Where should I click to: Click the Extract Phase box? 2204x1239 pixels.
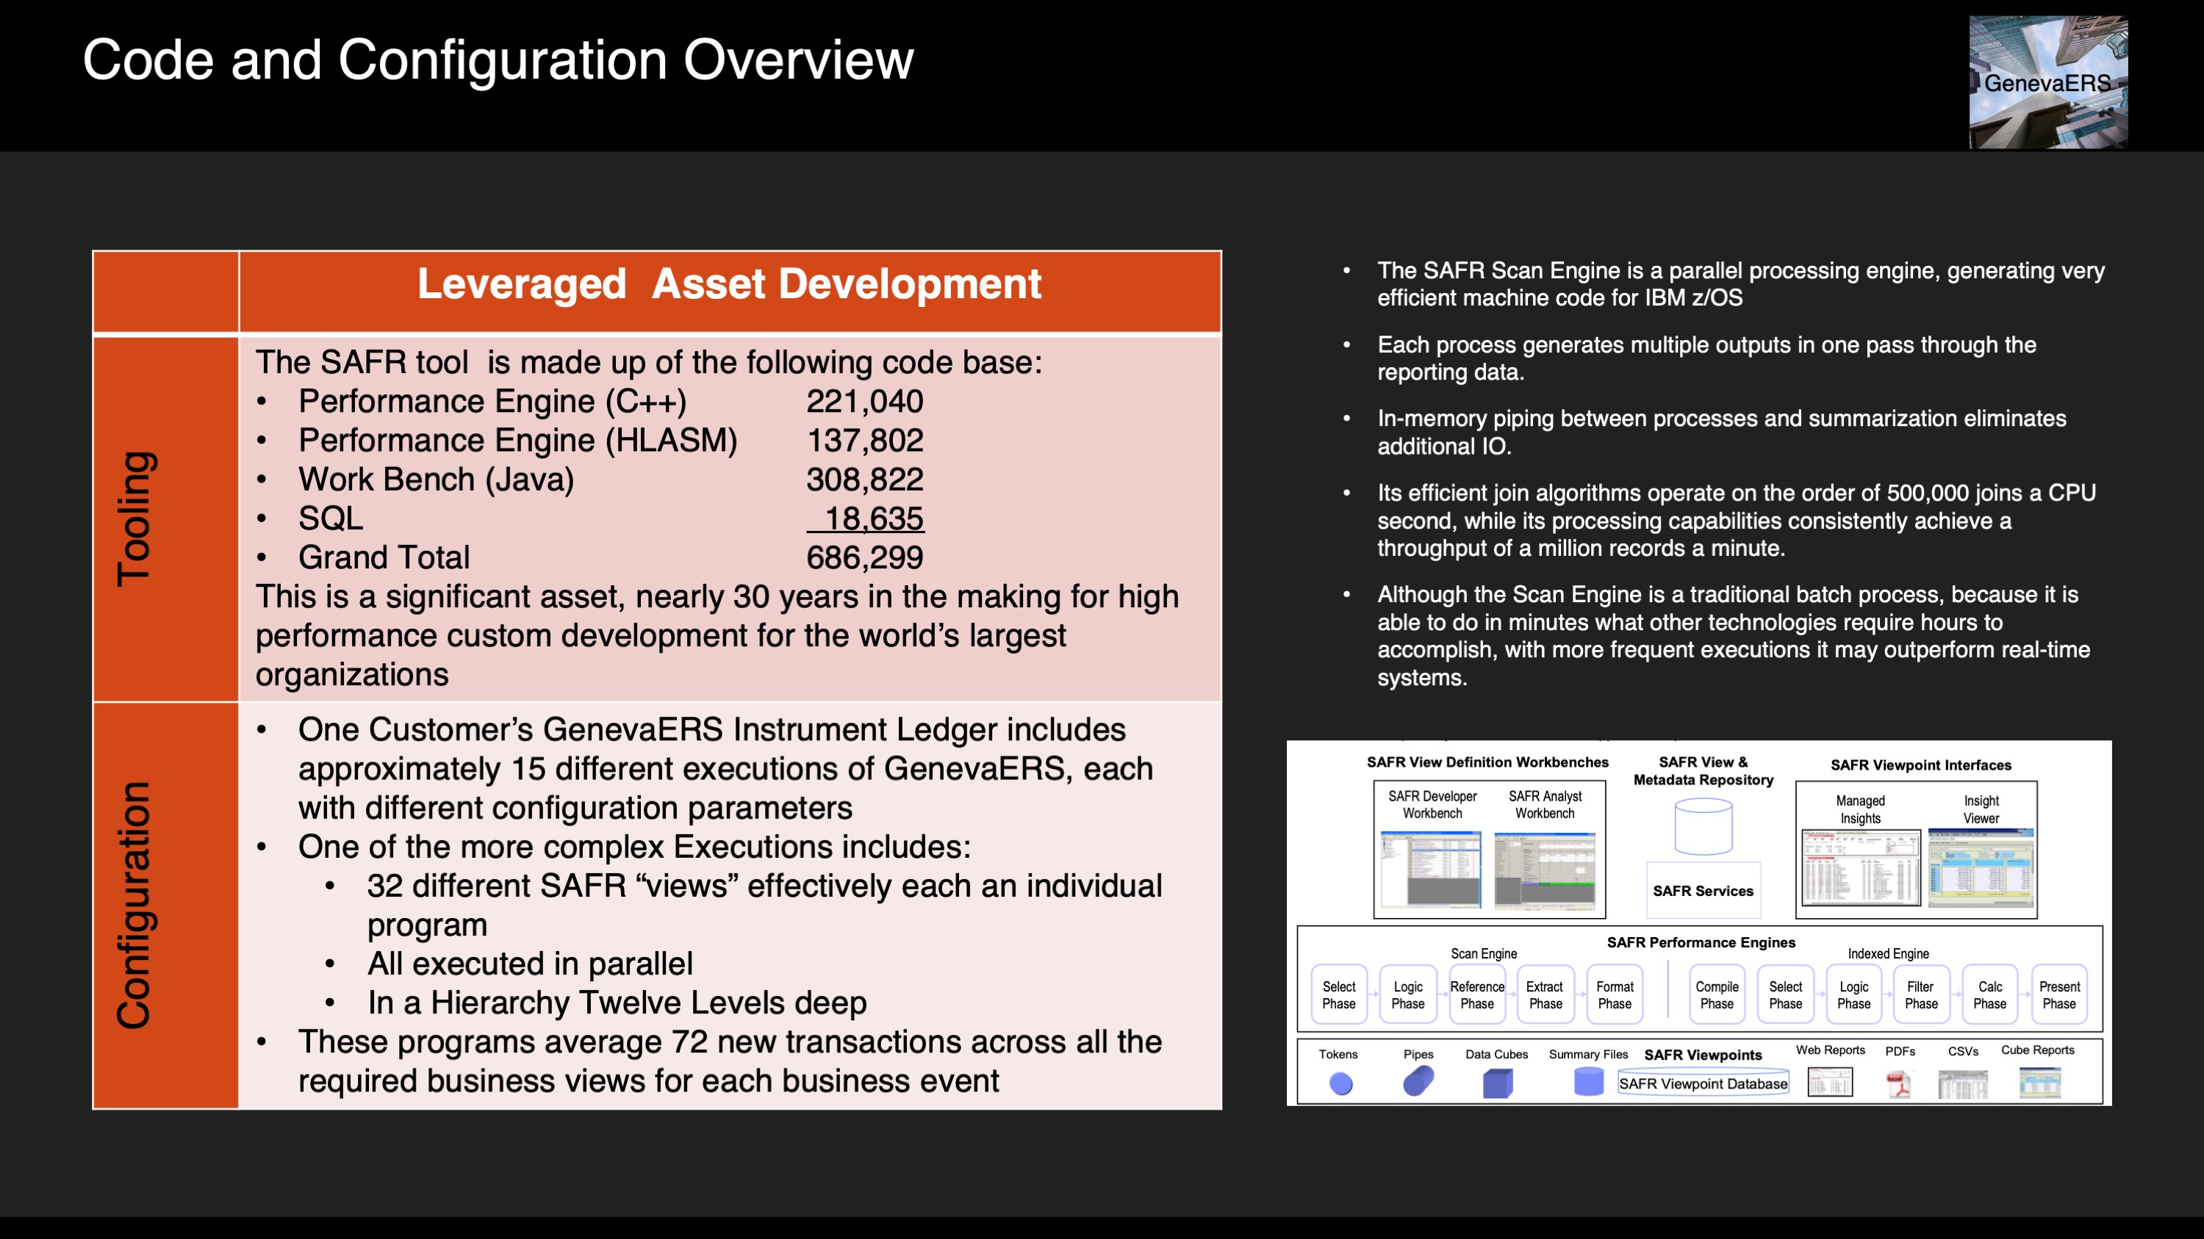1546,994
